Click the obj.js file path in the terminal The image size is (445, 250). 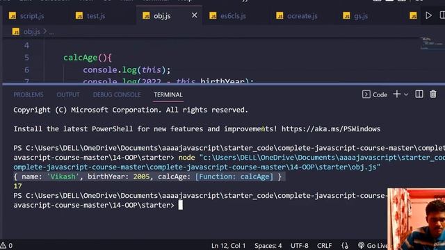(196, 167)
